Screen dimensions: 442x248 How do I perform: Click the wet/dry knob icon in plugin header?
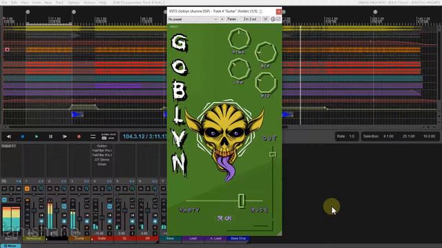coord(273,19)
